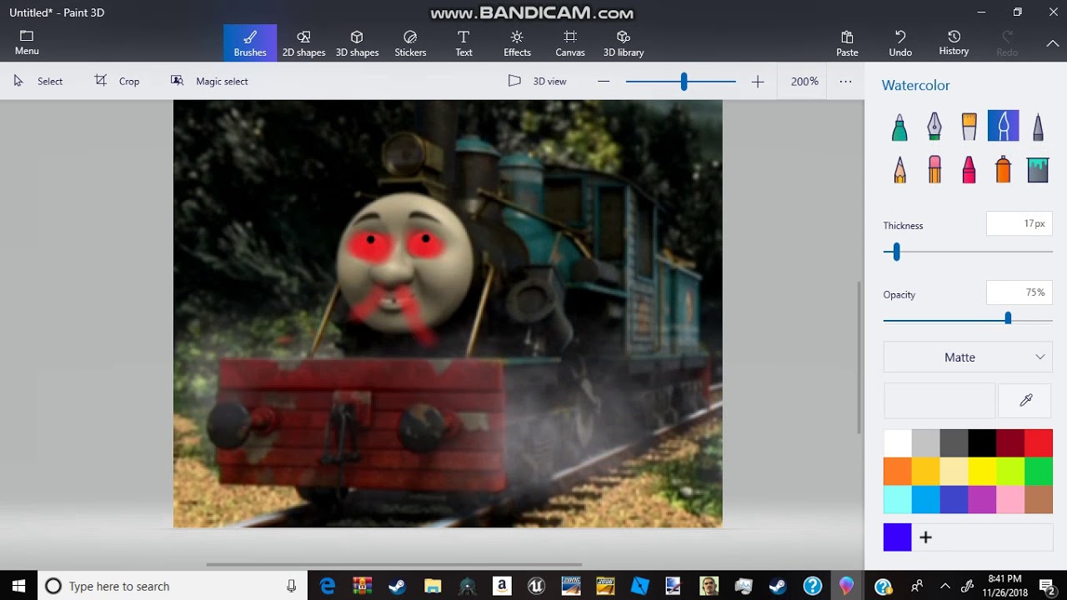Image resolution: width=1067 pixels, height=600 pixels.
Task: Open the more options ellipsis
Action: [x=845, y=82]
